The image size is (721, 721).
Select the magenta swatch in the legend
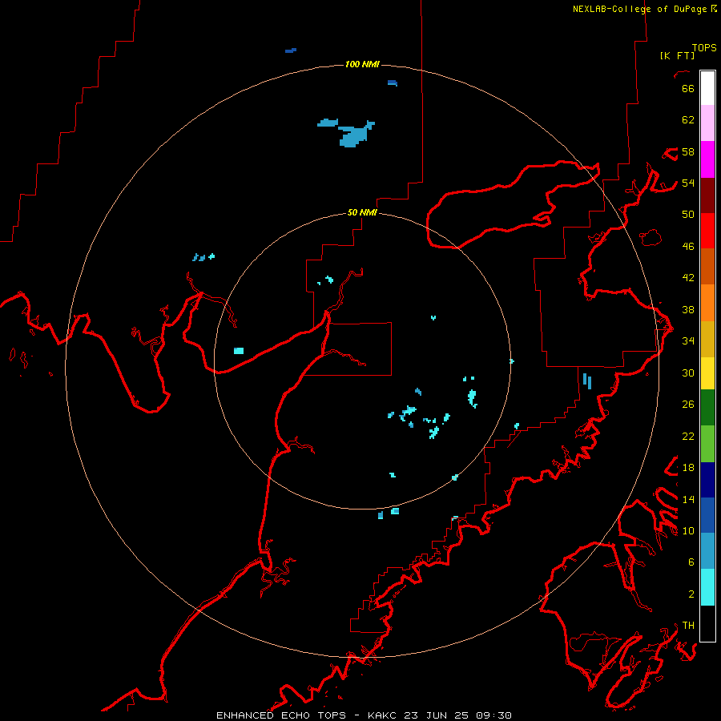click(707, 159)
